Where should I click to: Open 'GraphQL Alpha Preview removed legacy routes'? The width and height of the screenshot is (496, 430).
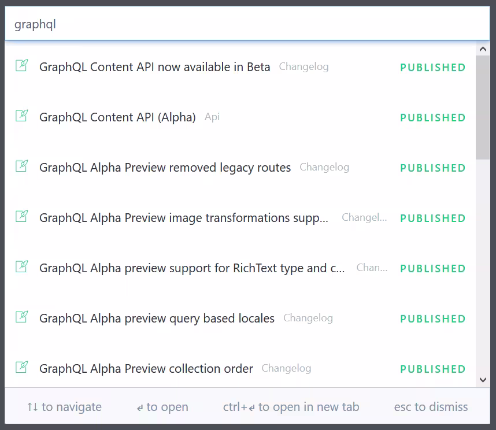tap(165, 168)
